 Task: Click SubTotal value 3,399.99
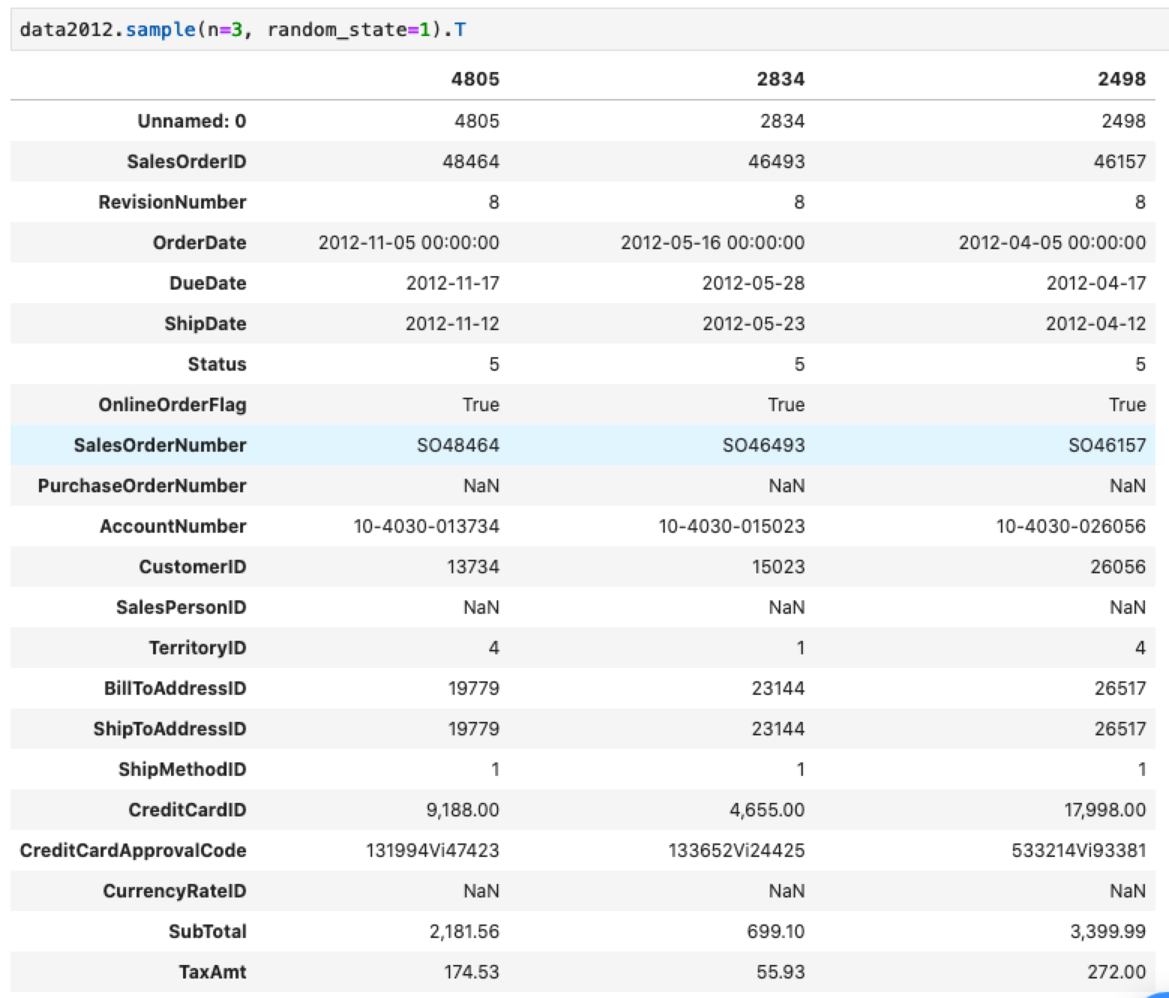click(x=1108, y=932)
